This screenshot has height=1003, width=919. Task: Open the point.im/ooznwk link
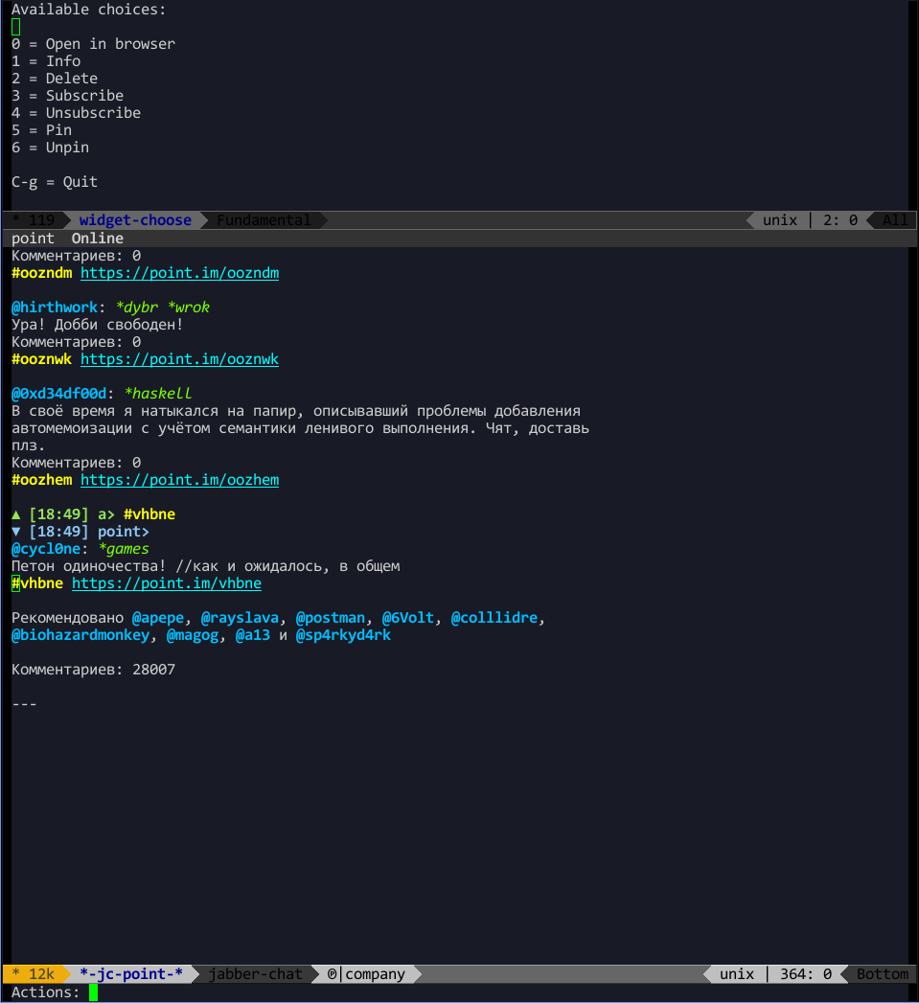coord(179,359)
